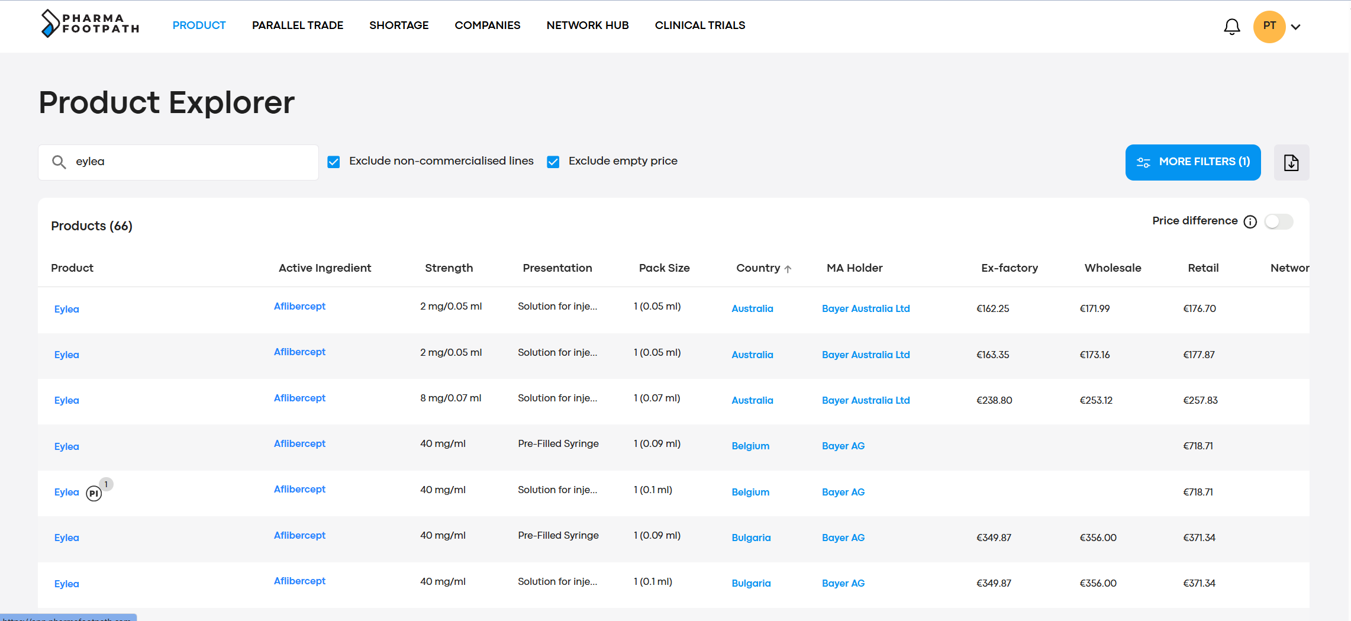Click the Belgium country link for Pre-Filled Syringe
Image resolution: width=1351 pixels, height=621 pixels.
coord(750,446)
